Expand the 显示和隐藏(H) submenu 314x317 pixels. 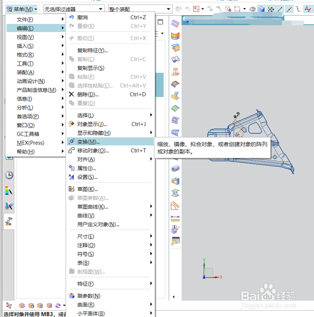coord(110,133)
